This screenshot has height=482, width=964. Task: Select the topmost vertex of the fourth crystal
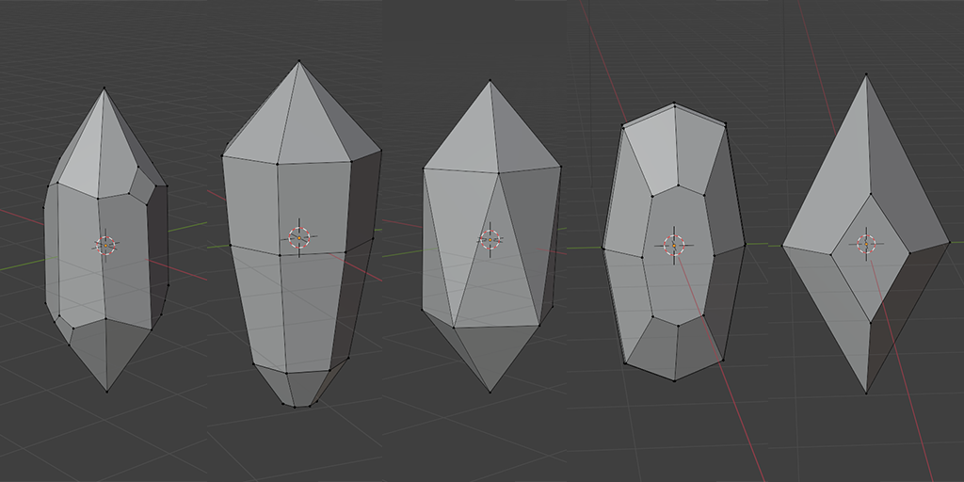pyautogui.click(x=674, y=103)
